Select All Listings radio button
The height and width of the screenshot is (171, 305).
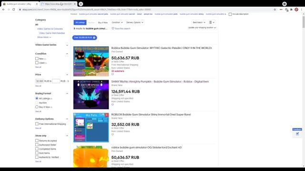(x=37, y=98)
